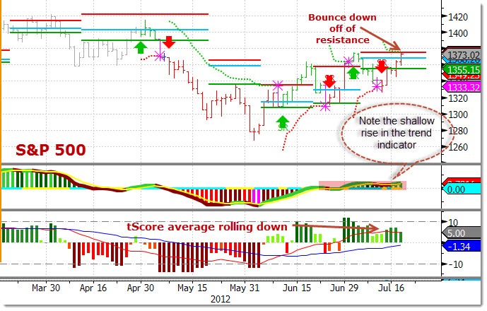Screen dimensions: 487x311
Task: Select the magenta star marker near Jun 8
Action: pos(278,85)
